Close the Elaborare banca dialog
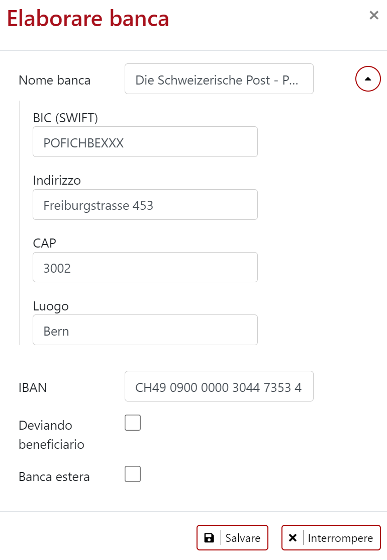 coord(374,15)
